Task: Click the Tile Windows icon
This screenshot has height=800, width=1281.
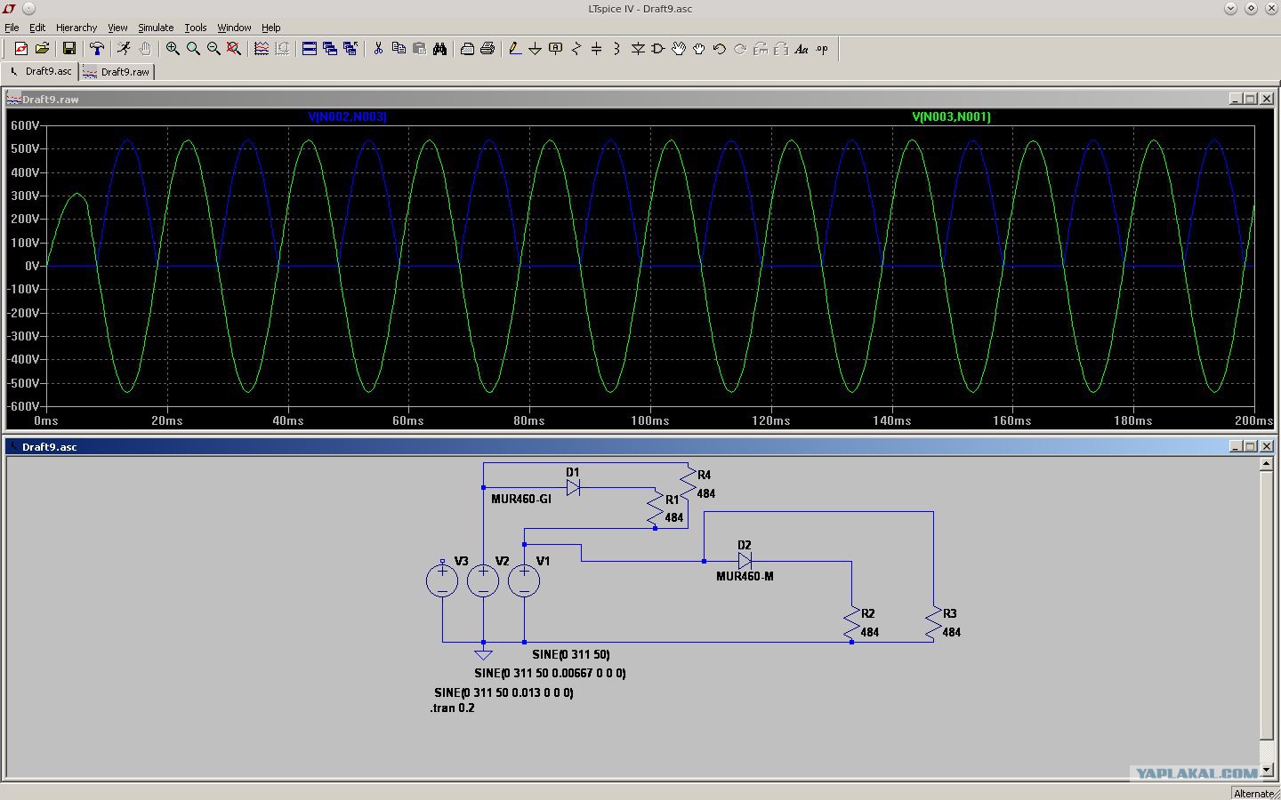Action: [310, 49]
